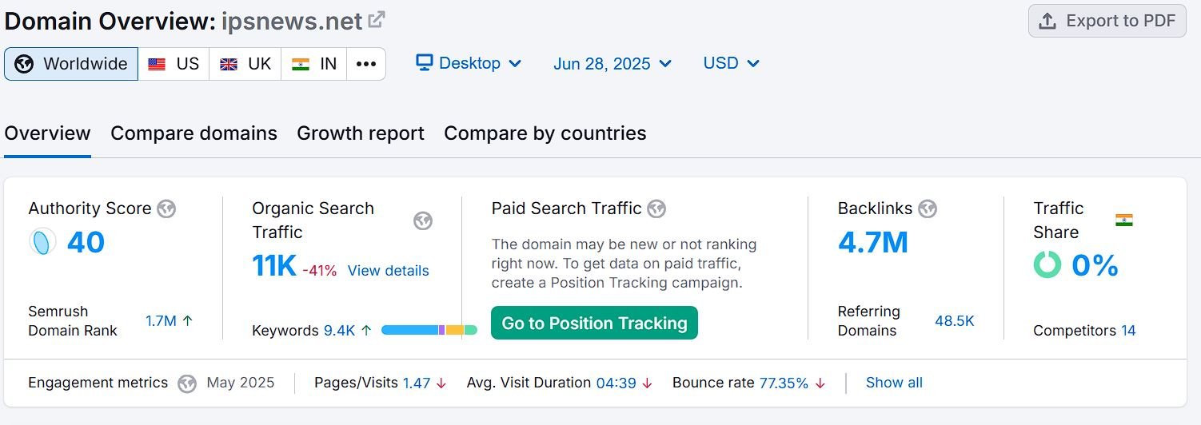Screen dimensions: 1201x425
Task: Click the Domain Overview heading text
Action: pos(110,21)
